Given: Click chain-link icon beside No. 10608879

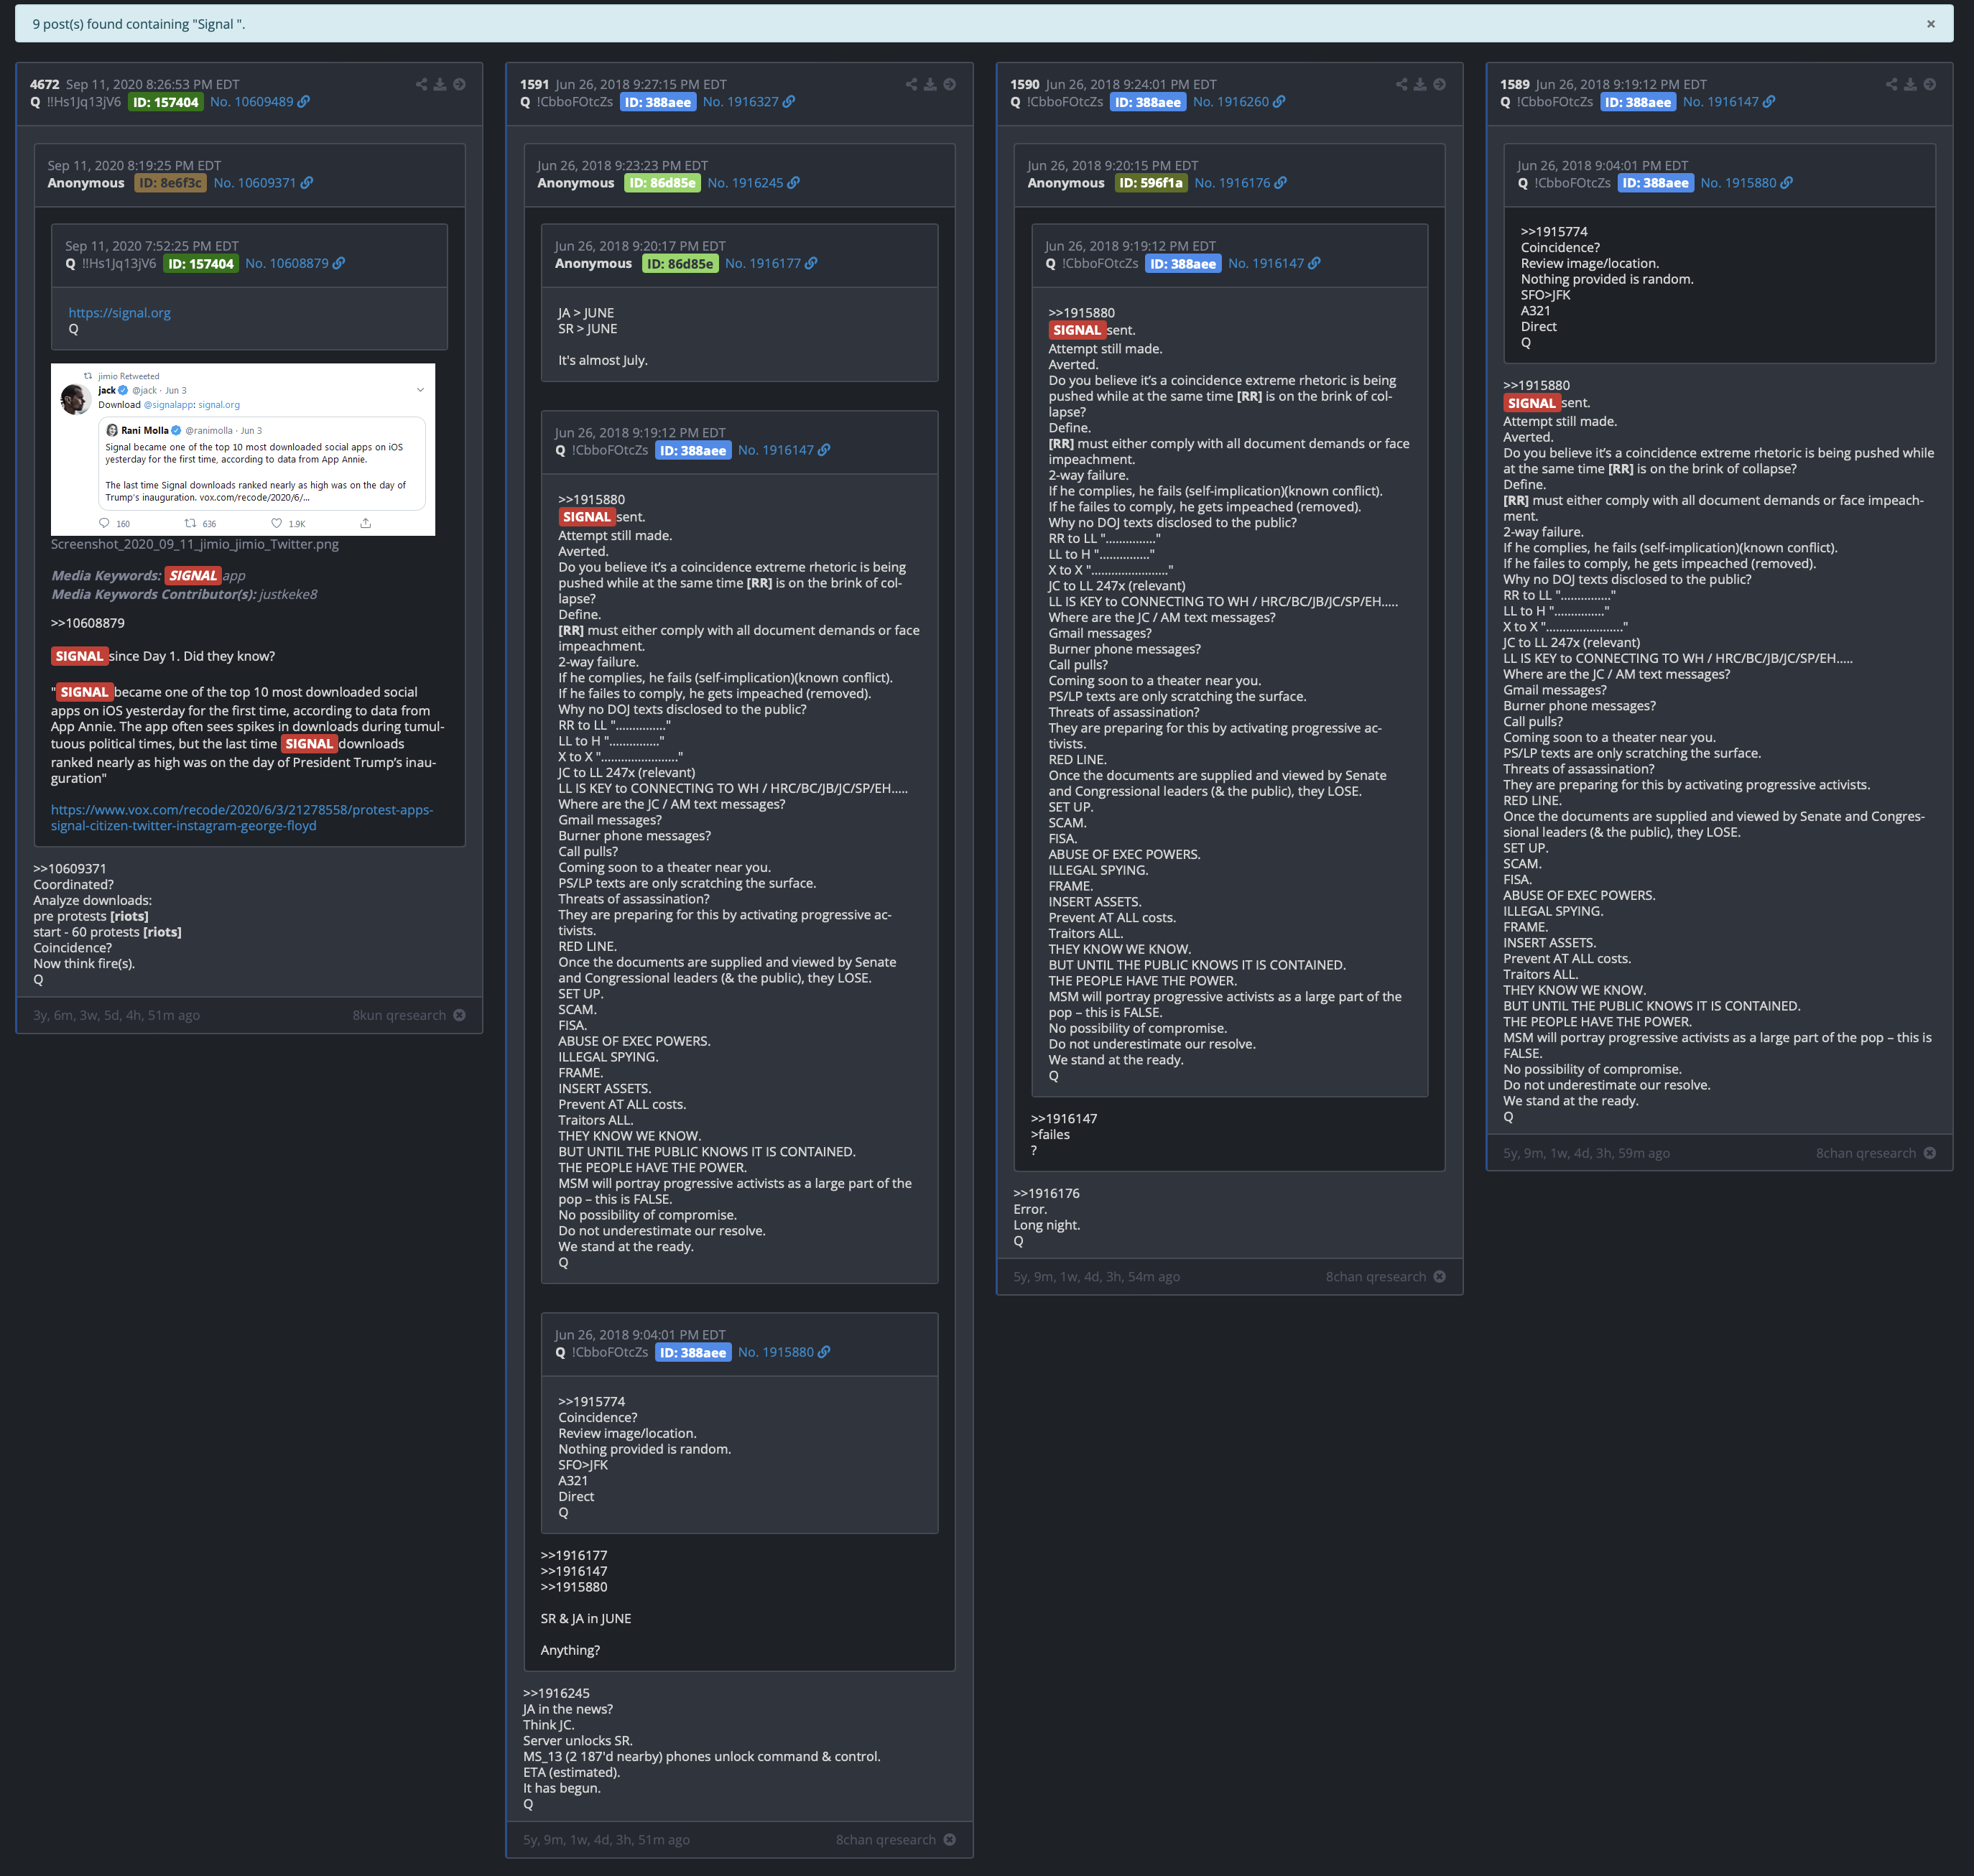Looking at the screenshot, I should pos(339,263).
